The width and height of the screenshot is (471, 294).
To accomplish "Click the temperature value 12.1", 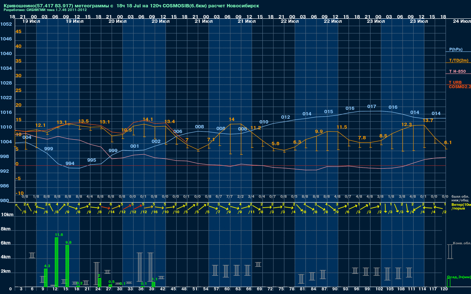I will click(40, 125).
